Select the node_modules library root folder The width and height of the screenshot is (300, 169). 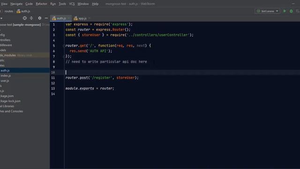[x=25, y=55]
